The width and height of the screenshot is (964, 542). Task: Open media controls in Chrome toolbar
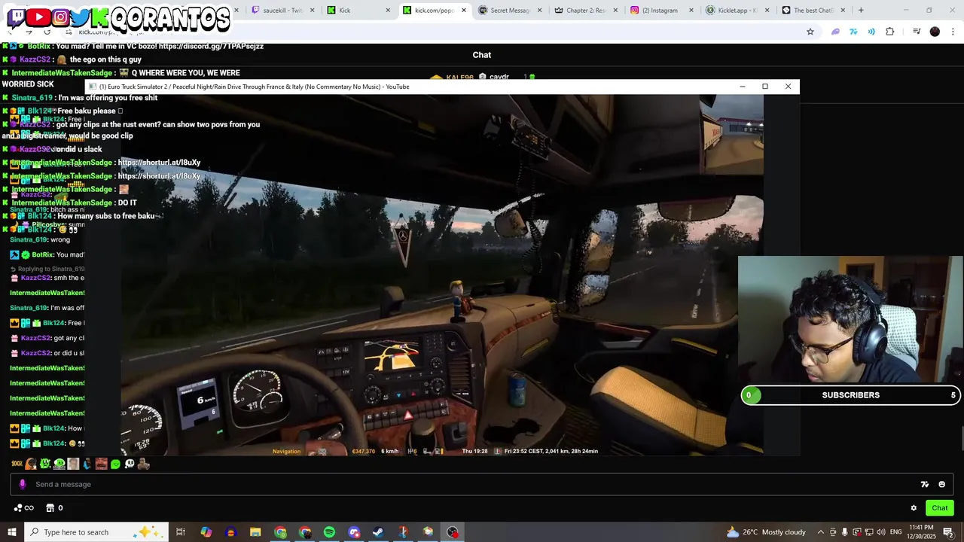click(917, 32)
